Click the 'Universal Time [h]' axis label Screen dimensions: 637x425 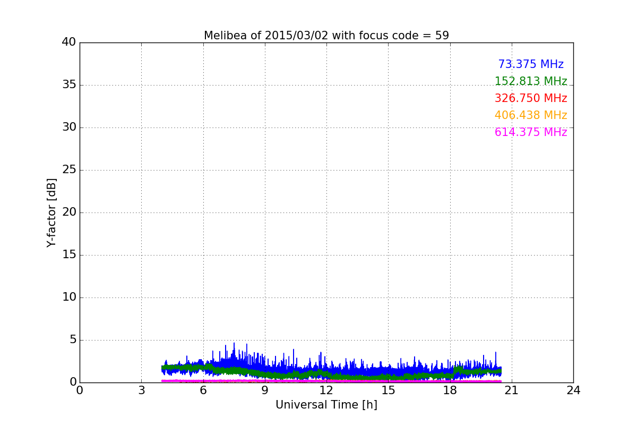coord(326,405)
